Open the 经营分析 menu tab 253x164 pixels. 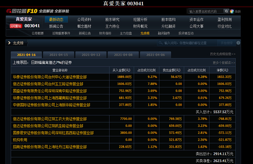tap(140, 20)
